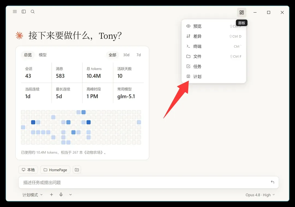295x207 pixels.
Task: Click the panel grid icon button
Action: click(241, 12)
